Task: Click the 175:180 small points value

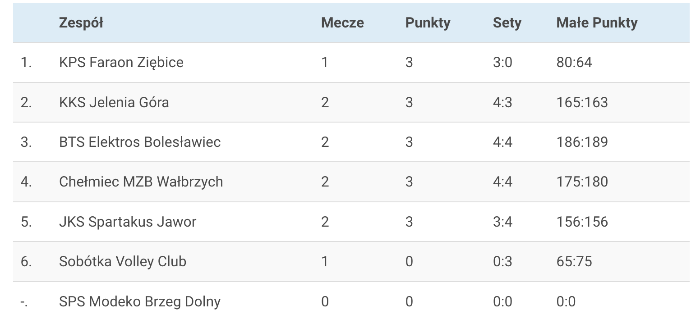Action: pos(582,182)
